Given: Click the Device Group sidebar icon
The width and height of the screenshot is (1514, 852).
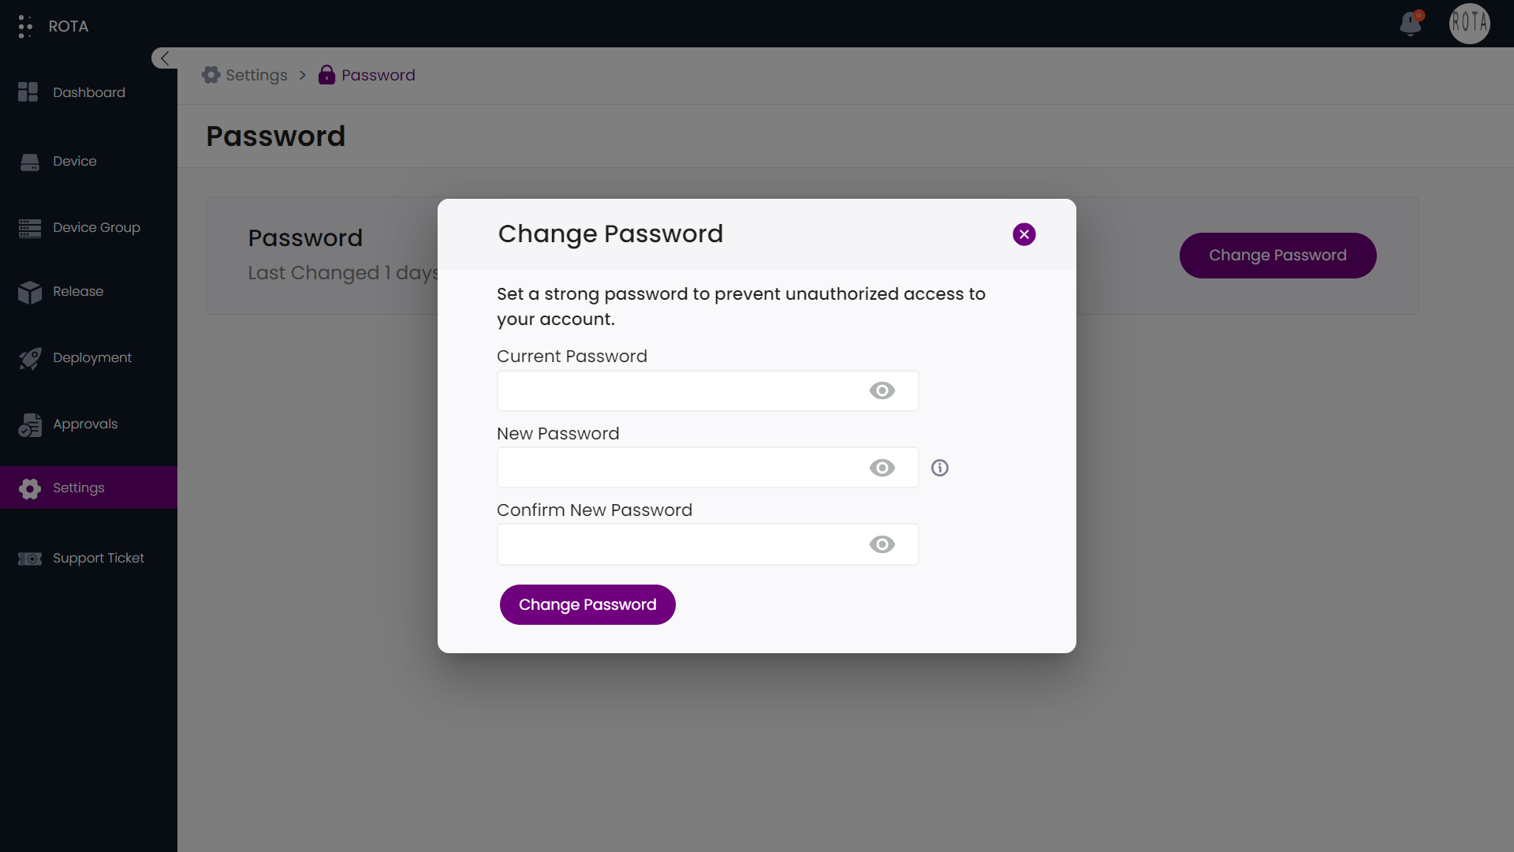Looking at the screenshot, I should 29,226.
